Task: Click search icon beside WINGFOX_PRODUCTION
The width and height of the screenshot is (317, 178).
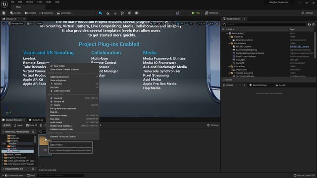Action: [33, 132]
